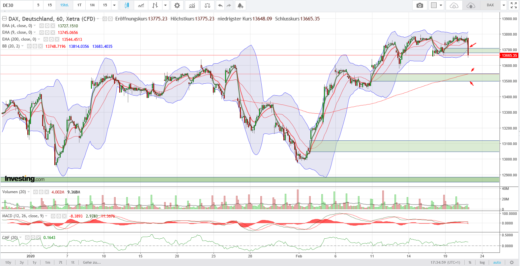Image resolution: width=520 pixels, height=266 pixels.
Task: Add a price alert bell
Action: (x=240, y=5)
